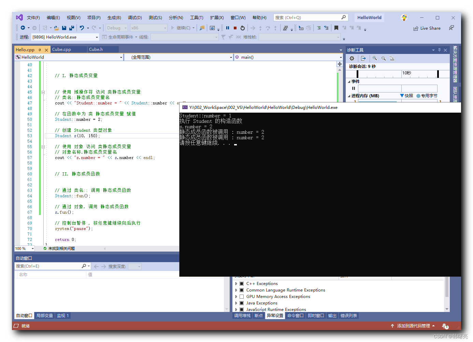Switch to the 调用堆栈 tab
The height and width of the screenshot is (342, 473).
pyautogui.click(x=242, y=316)
